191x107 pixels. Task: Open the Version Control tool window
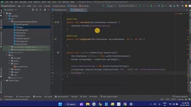pyautogui.click(x=23, y=97)
